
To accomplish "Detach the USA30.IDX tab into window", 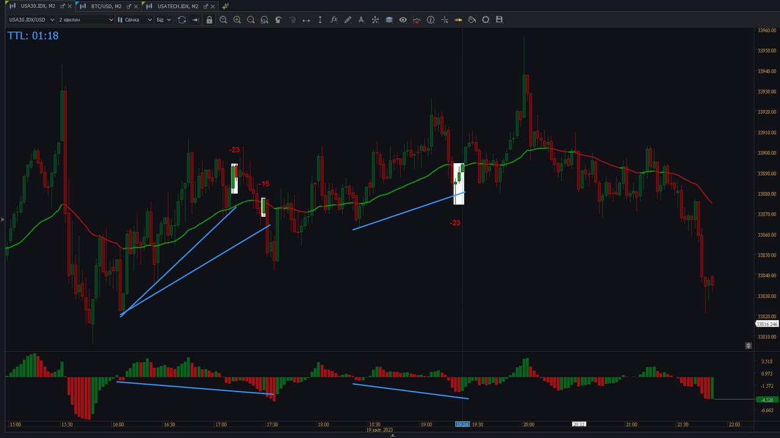I will coord(62,6).
